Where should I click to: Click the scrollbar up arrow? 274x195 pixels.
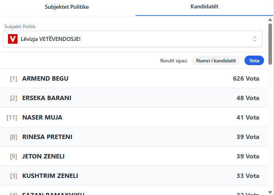click(x=270, y=19)
